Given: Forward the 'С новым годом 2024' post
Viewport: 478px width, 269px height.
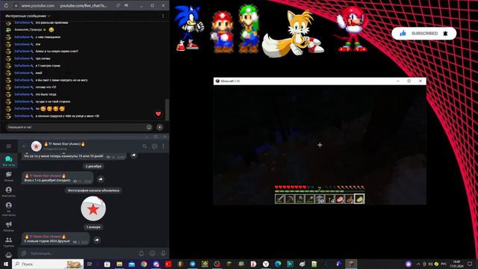Looking at the screenshot, I should point(96,240).
